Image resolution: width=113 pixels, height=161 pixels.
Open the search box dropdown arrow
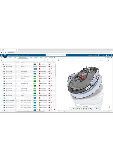65,55
